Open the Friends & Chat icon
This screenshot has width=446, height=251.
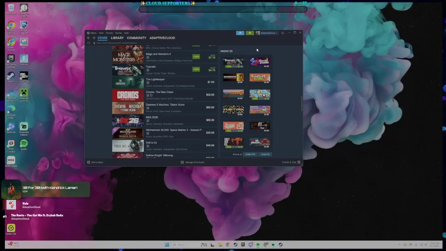coord(299,162)
